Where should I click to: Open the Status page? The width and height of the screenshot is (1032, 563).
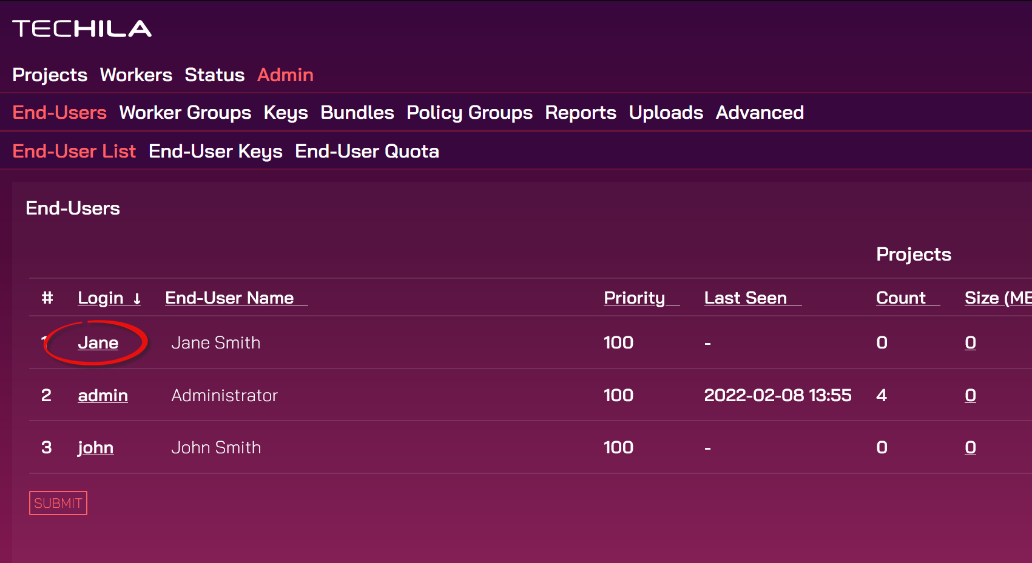click(214, 75)
